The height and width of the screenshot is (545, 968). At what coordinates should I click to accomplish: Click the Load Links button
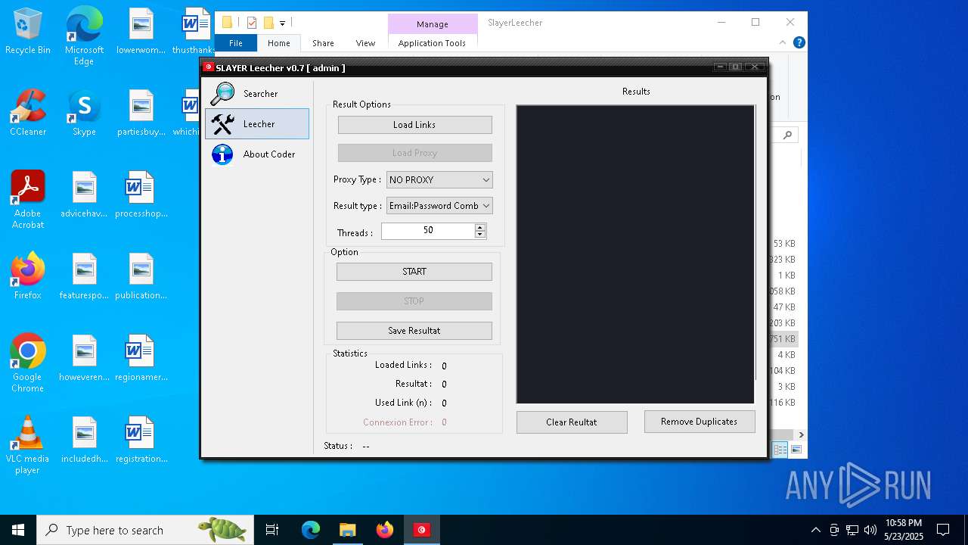pyautogui.click(x=414, y=125)
